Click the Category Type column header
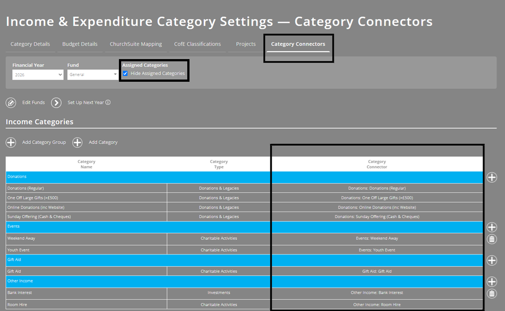Viewport: 505px width, 311px height. (x=219, y=164)
